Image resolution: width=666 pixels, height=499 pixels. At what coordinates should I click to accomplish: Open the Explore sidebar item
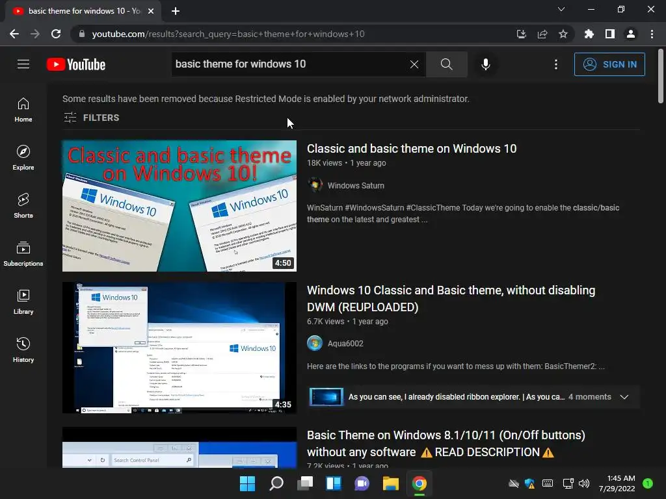click(x=23, y=157)
